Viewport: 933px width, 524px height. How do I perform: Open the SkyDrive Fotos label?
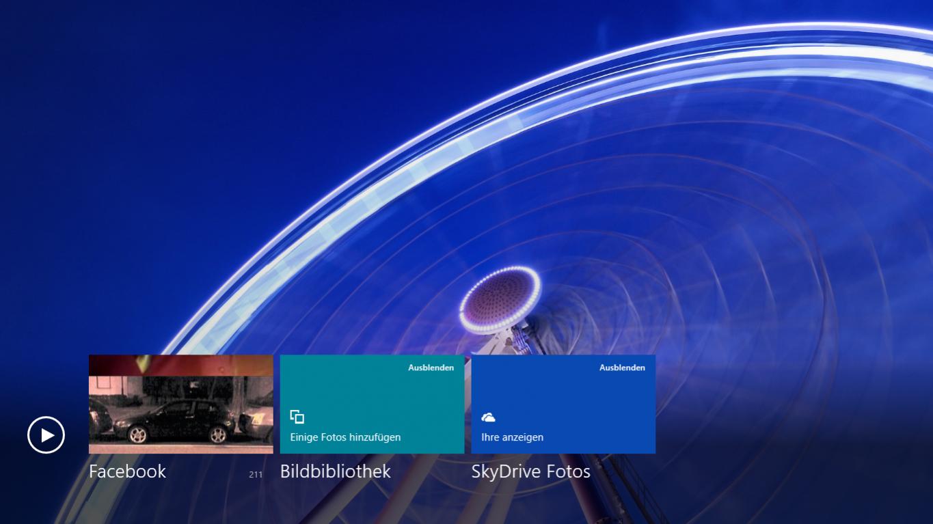point(531,471)
